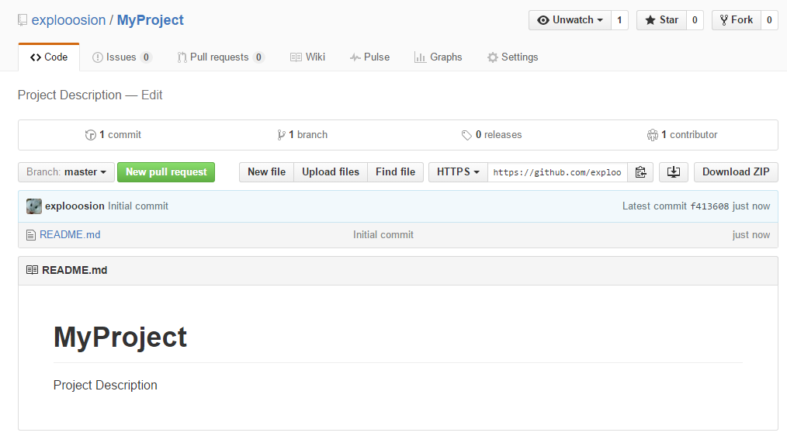787x443 pixels.
Task: Click the save to desktop download icon
Action: click(673, 172)
